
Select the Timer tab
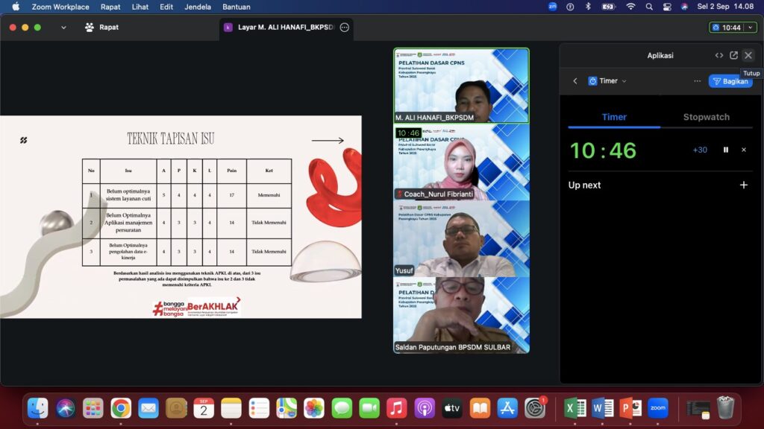tap(614, 117)
